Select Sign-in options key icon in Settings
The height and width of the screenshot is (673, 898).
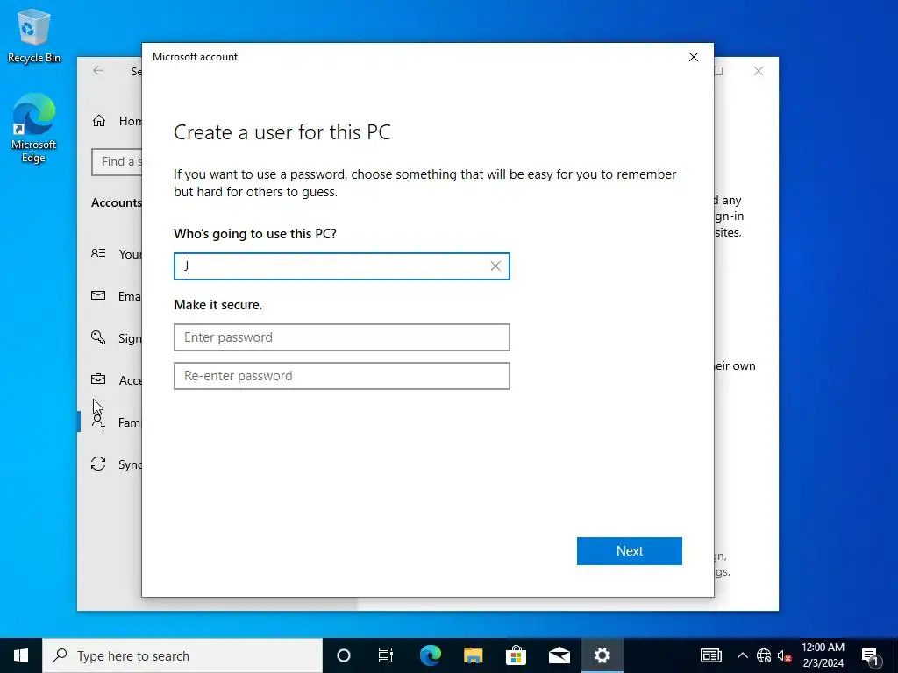[98, 337]
